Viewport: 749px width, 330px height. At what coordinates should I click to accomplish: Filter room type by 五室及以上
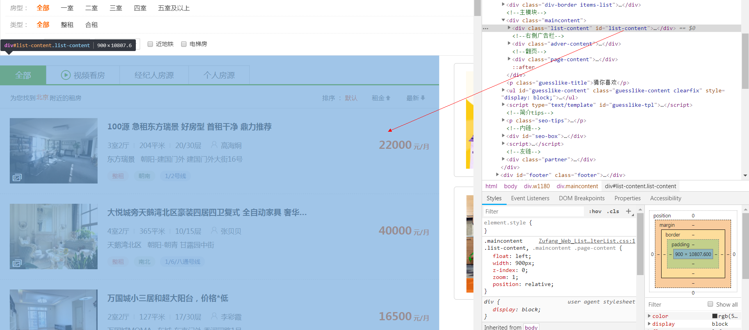point(174,8)
